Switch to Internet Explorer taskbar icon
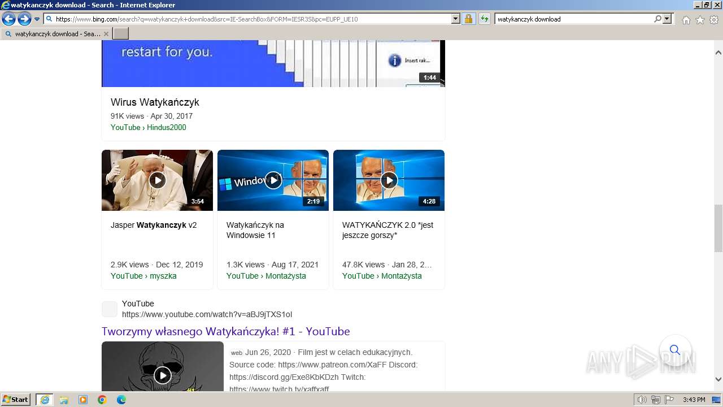 [x=45, y=400]
